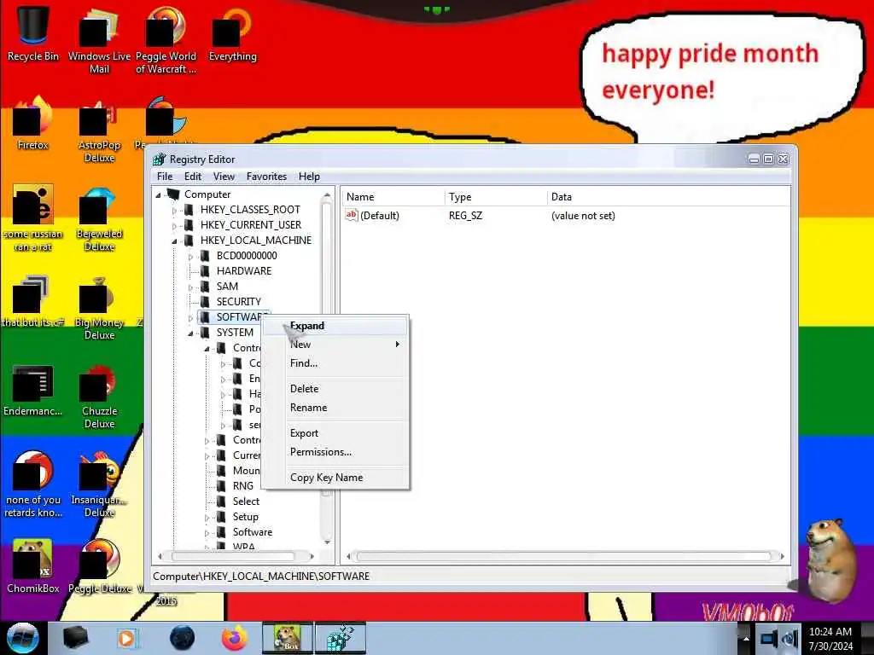Click the Name column header

[393, 197]
